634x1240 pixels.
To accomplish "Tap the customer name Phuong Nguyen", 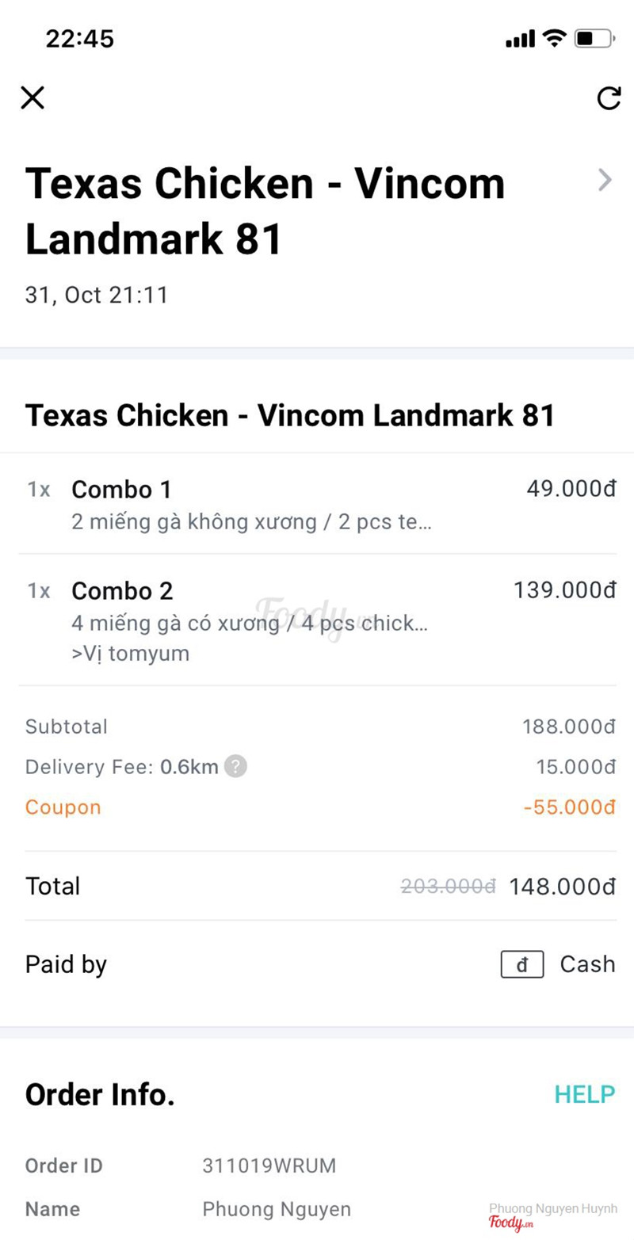I will (277, 1209).
